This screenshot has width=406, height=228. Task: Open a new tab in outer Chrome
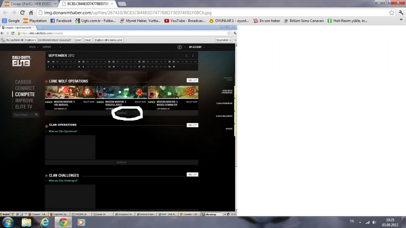point(122,4)
